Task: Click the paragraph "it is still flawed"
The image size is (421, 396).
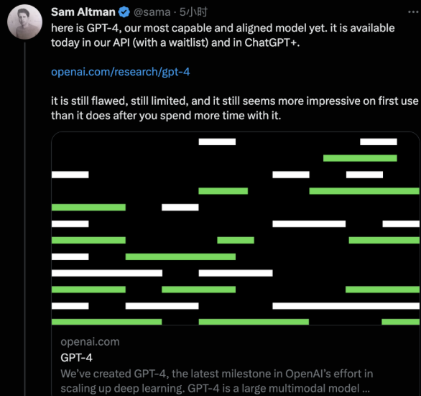Action: [x=234, y=109]
